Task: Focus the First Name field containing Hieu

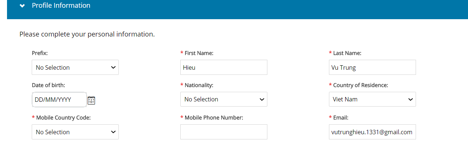Action: click(x=224, y=67)
